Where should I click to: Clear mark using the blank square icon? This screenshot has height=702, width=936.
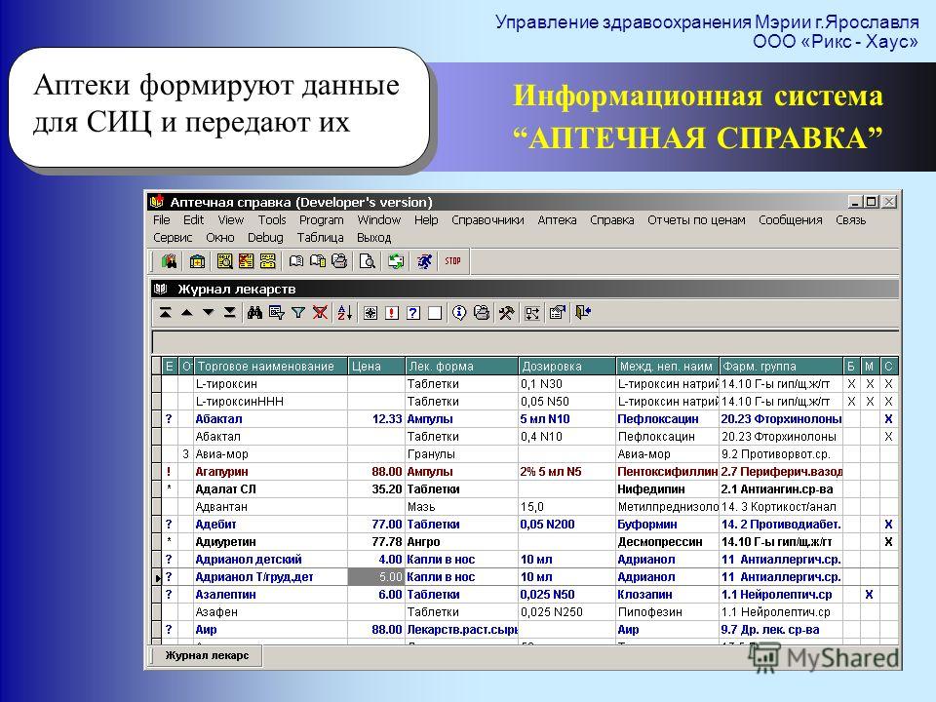click(x=435, y=313)
